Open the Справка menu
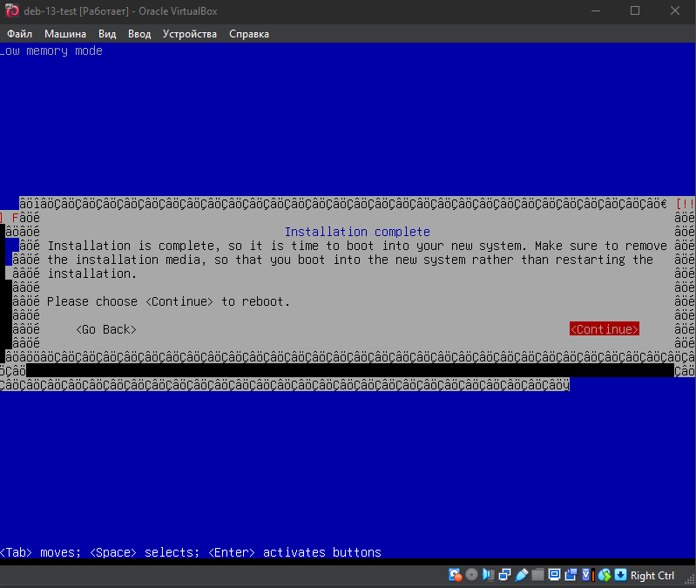 coord(249,34)
